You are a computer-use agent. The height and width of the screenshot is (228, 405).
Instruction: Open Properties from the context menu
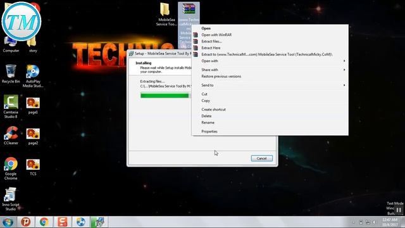(x=270, y=131)
